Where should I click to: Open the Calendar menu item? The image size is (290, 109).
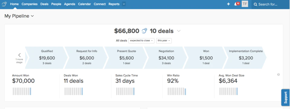point(84,4)
